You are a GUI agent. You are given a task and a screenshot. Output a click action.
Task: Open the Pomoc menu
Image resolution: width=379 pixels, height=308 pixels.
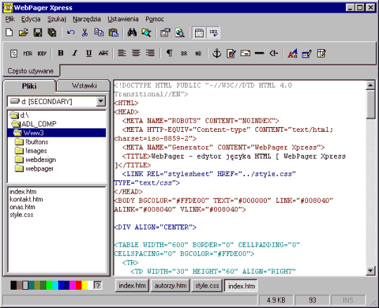click(154, 19)
